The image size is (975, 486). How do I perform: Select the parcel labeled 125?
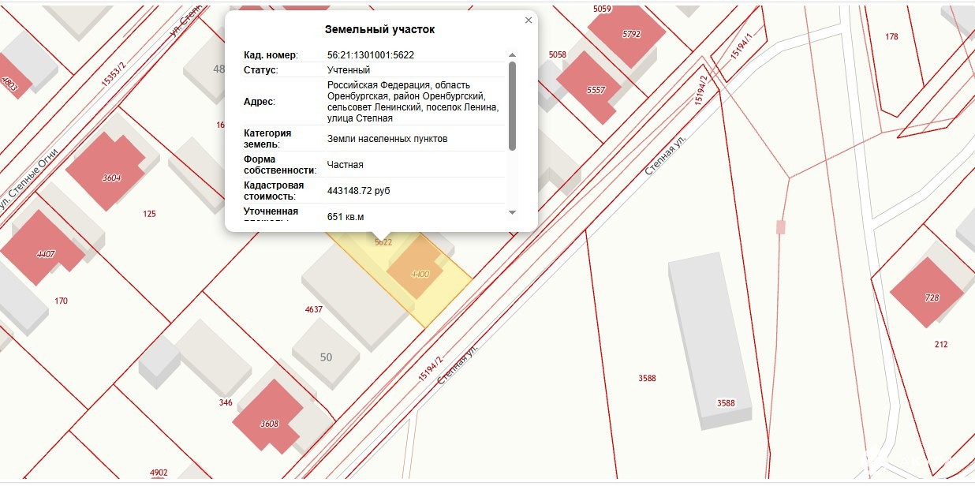coord(150,214)
